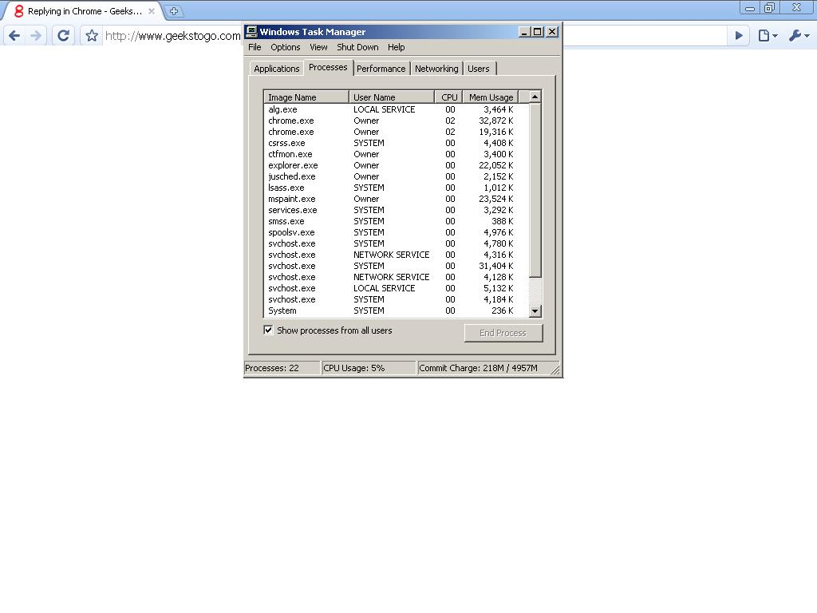Sort processes by User Name column
The width and height of the screenshot is (817, 613).
(391, 97)
